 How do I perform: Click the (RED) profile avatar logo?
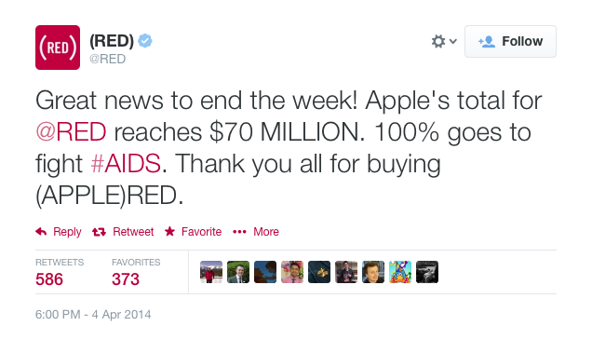[58, 48]
